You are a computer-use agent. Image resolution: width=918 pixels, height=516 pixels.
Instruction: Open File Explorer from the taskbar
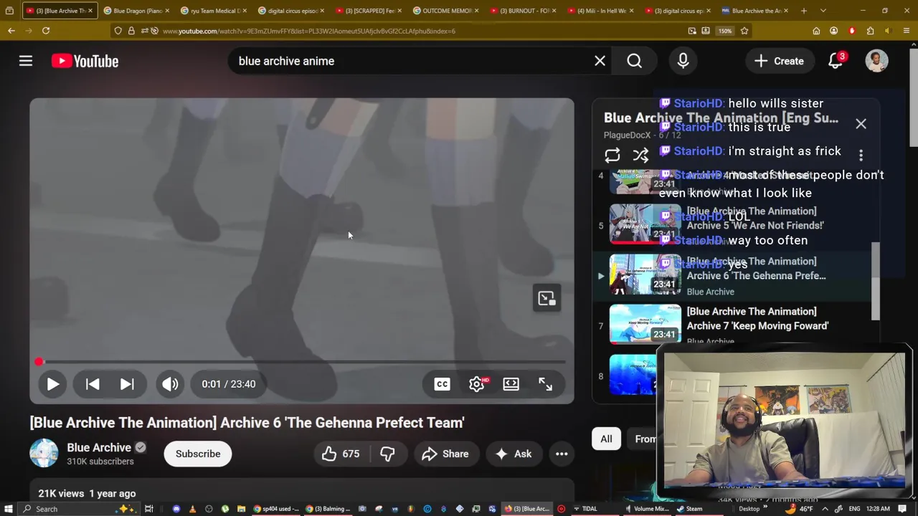pos(242,509)
